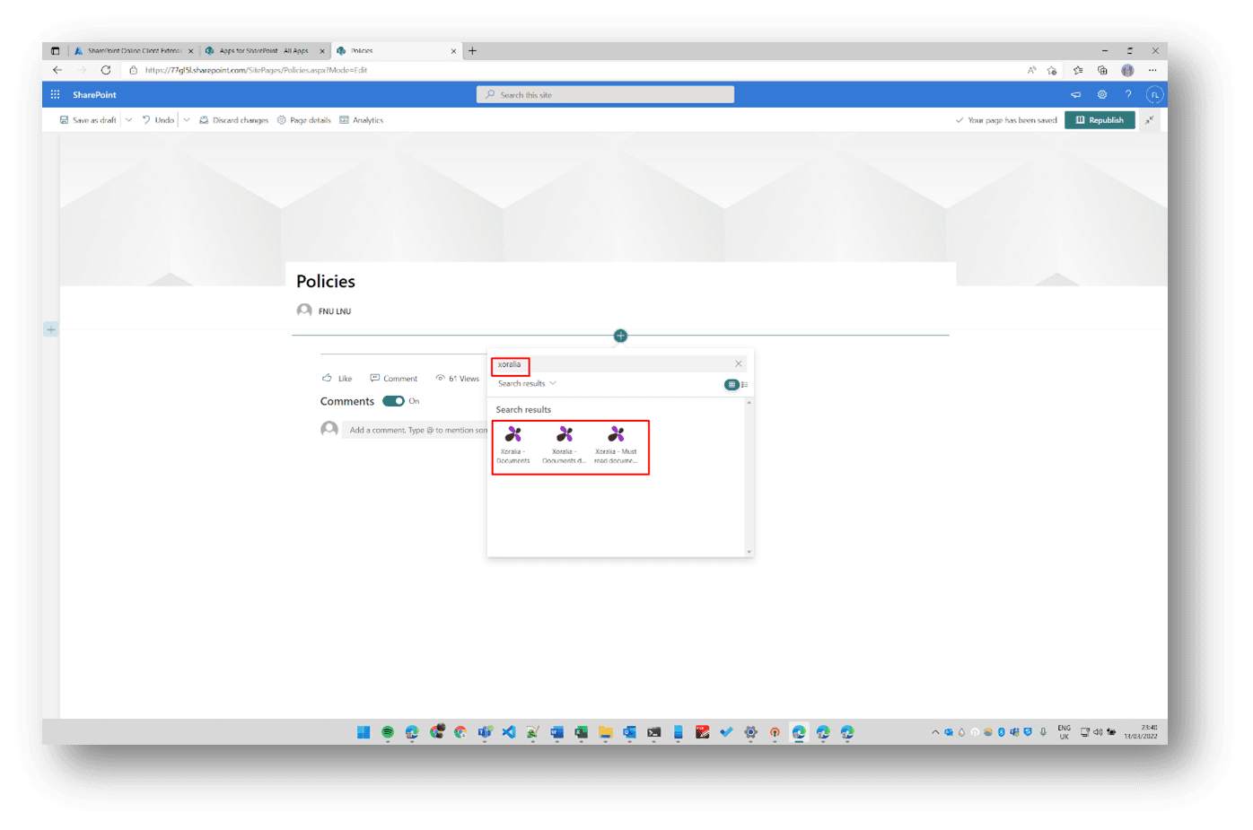Click the xoralia web part search box
Screen dimensions: 1253x830
point(610,364)
